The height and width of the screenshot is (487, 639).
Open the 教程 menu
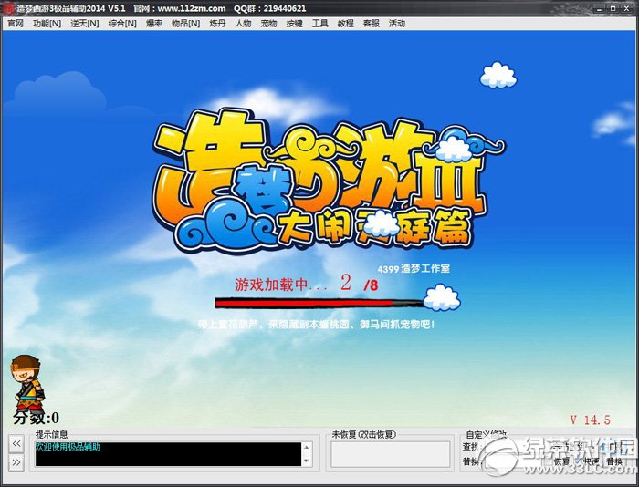[x=346, y=24]
